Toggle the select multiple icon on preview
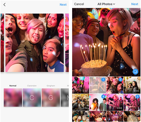 pyautogui.click(x=135, y=72)
